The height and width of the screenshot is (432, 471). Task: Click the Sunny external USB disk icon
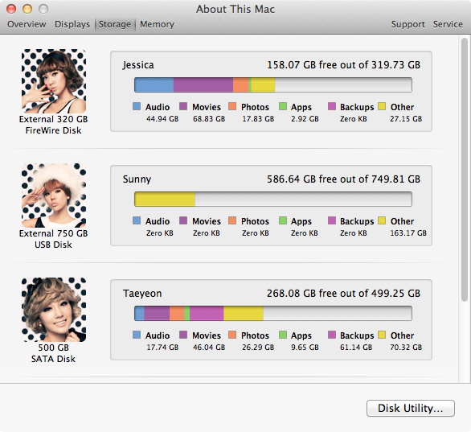pyautogui.click(x=54, y=195)
